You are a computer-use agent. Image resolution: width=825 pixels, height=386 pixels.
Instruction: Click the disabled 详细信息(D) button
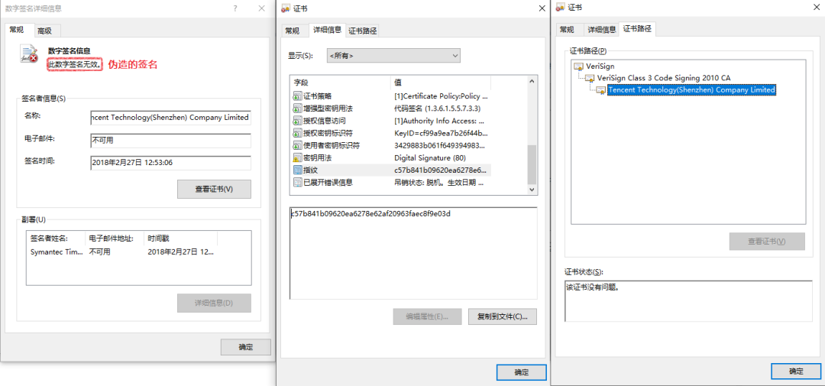pyautogui.click(x=214, y=303)
